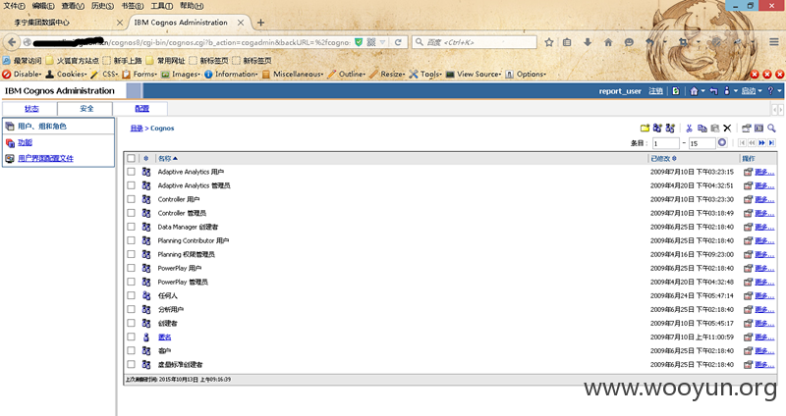Viewport: 786px width, 416px height.
Task: Open the 功能 link in left panel
Action: click(x=26, y=142)
